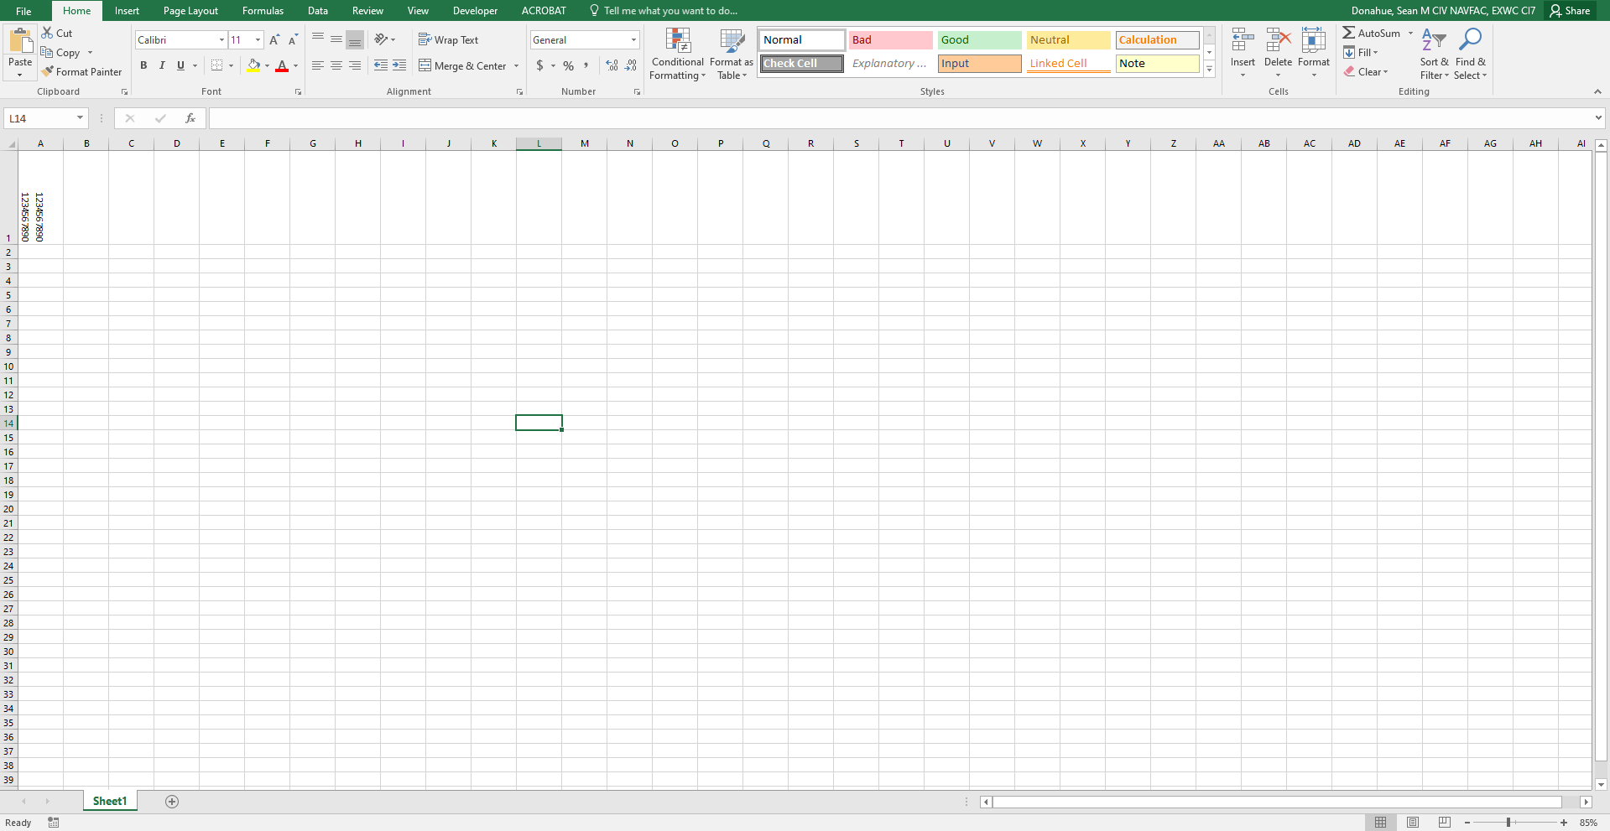Image resolution: width=1610 pixels, height=831 pixels.
Task: Switch to Page Layout view in status bar
Action: coord(1413,823)
